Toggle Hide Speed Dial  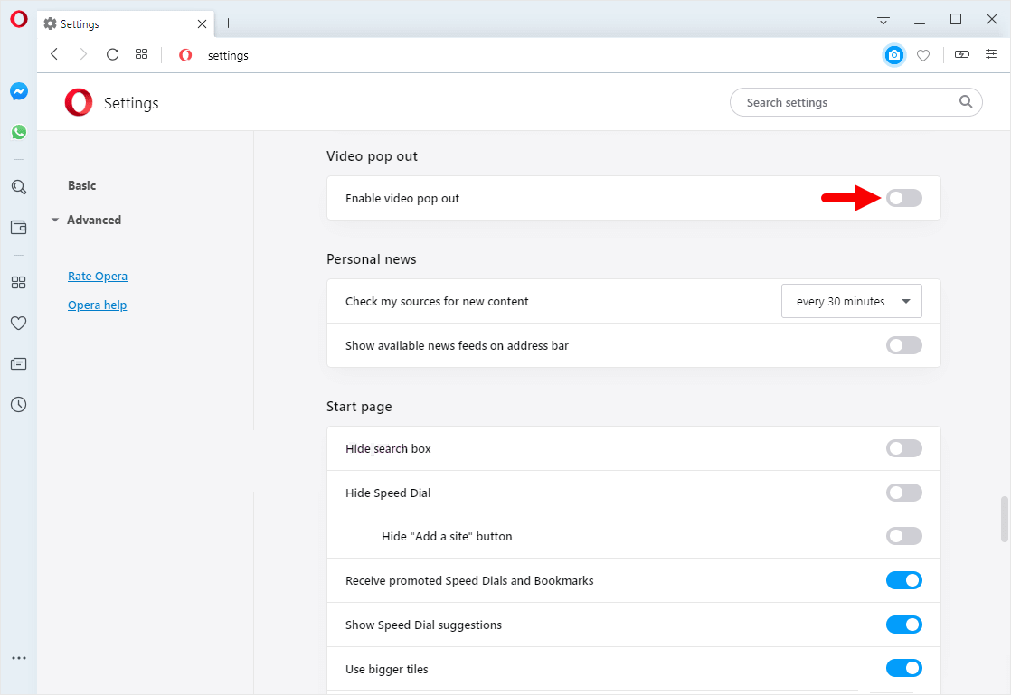[904, 493]
